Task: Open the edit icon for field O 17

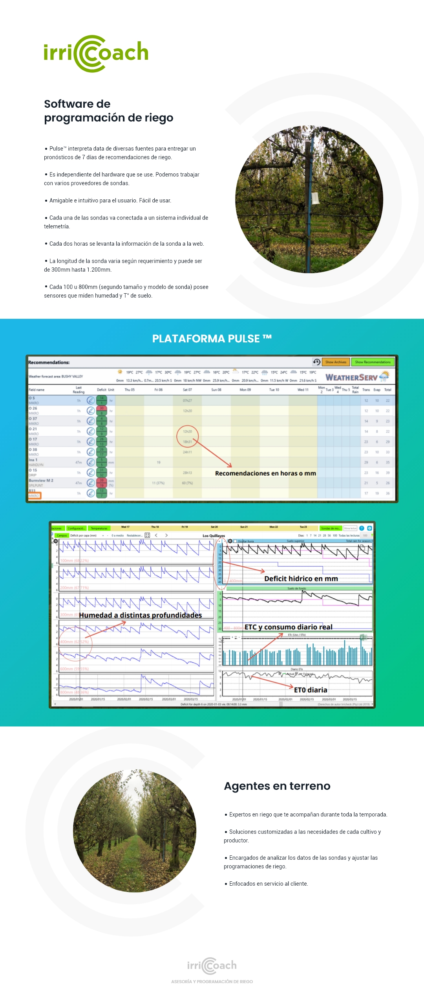Action: [x=91, y=441]
